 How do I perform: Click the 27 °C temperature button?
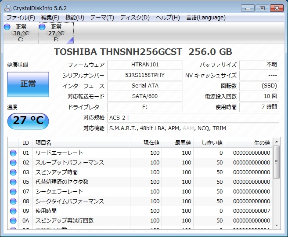[x=28, y=120]
